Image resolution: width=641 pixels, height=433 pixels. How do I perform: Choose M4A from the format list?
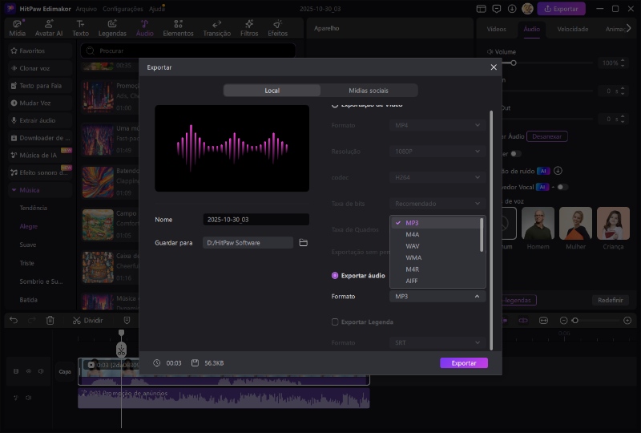(413, 234)
